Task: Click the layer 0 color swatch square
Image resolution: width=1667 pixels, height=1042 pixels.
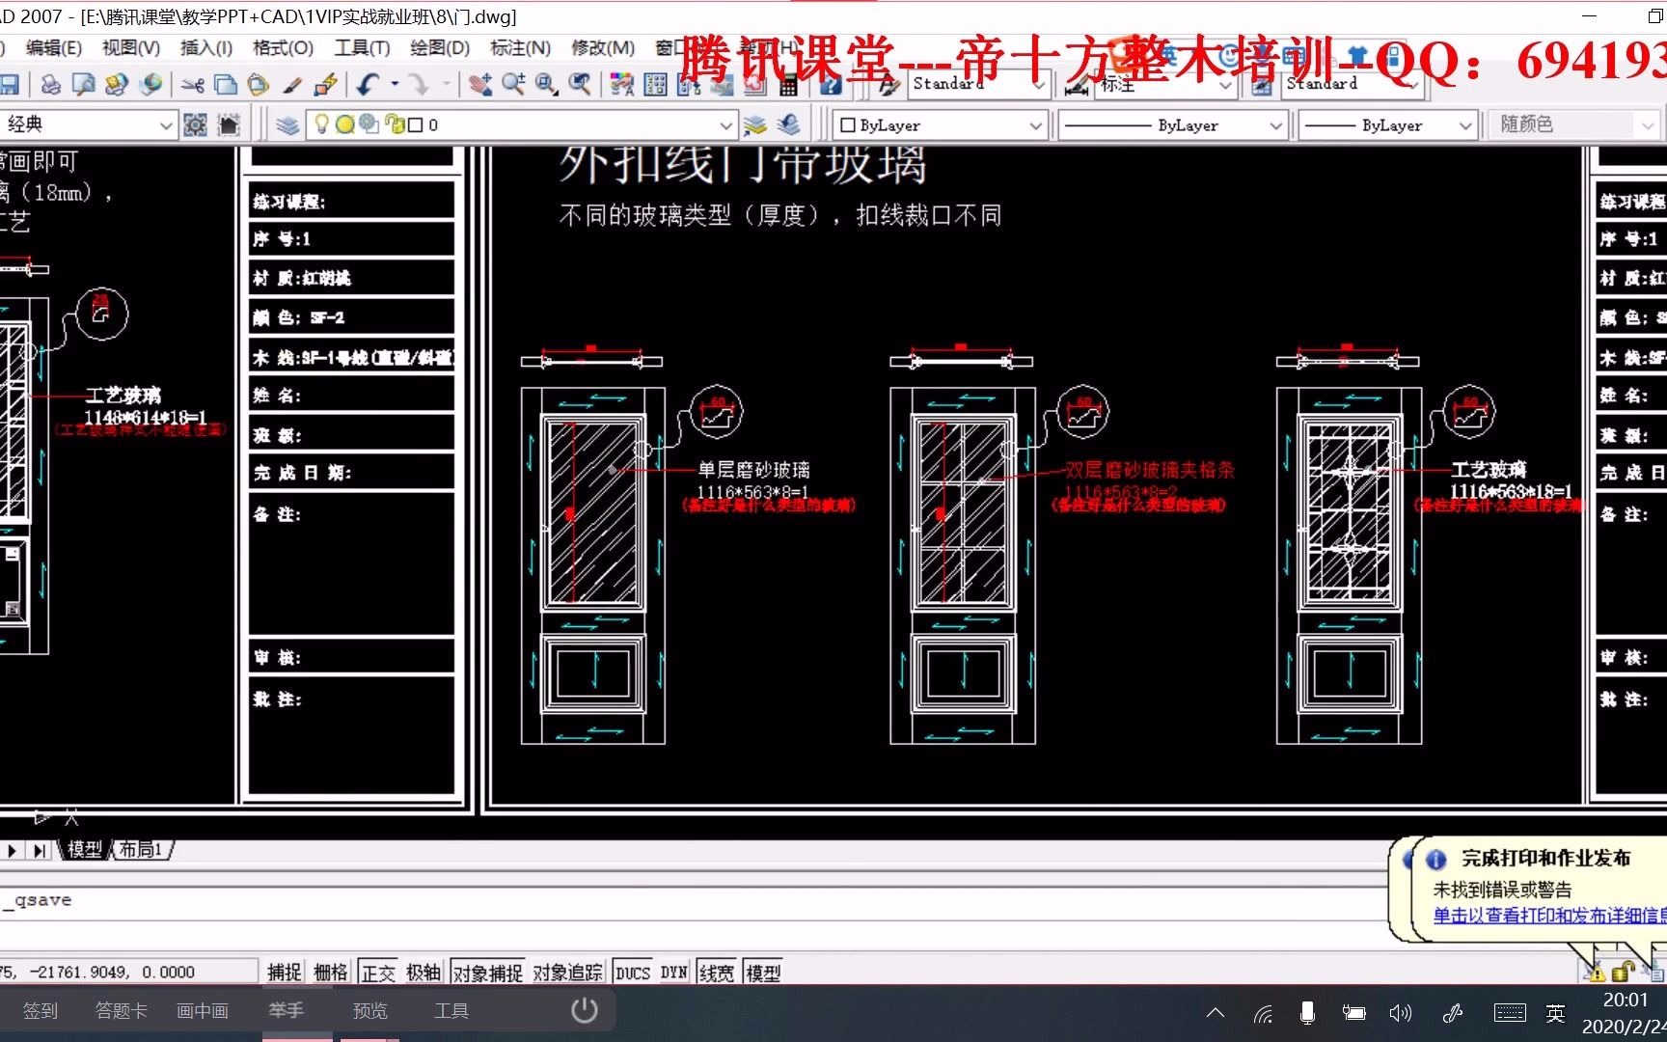Action: point(416,125)
